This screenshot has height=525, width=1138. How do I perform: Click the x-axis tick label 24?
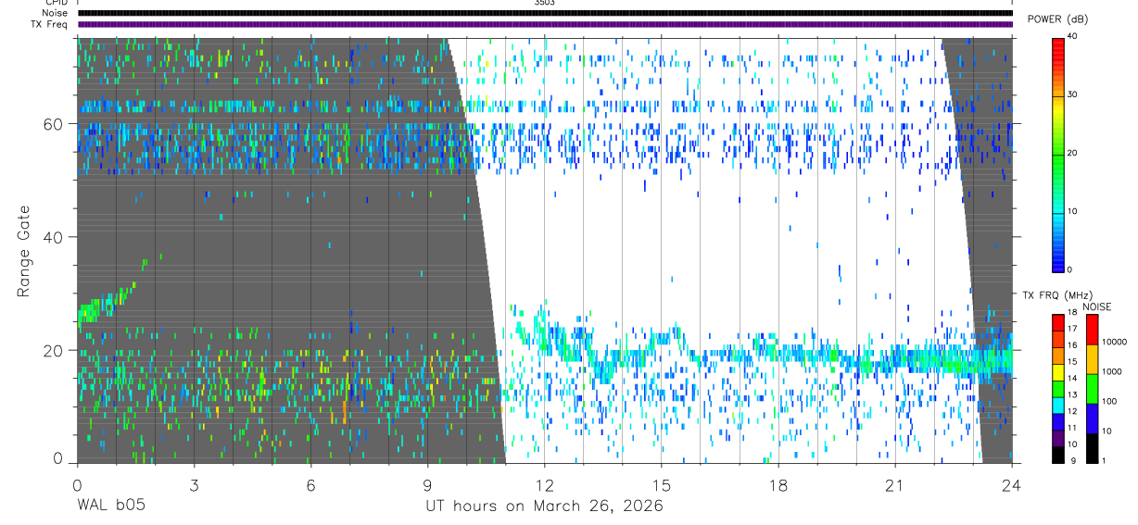[1012, 484]
